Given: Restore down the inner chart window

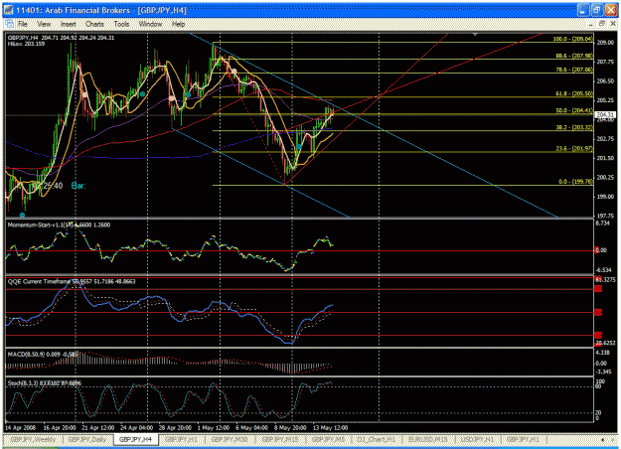Looking at the screenshot, I should pos(602,24).
